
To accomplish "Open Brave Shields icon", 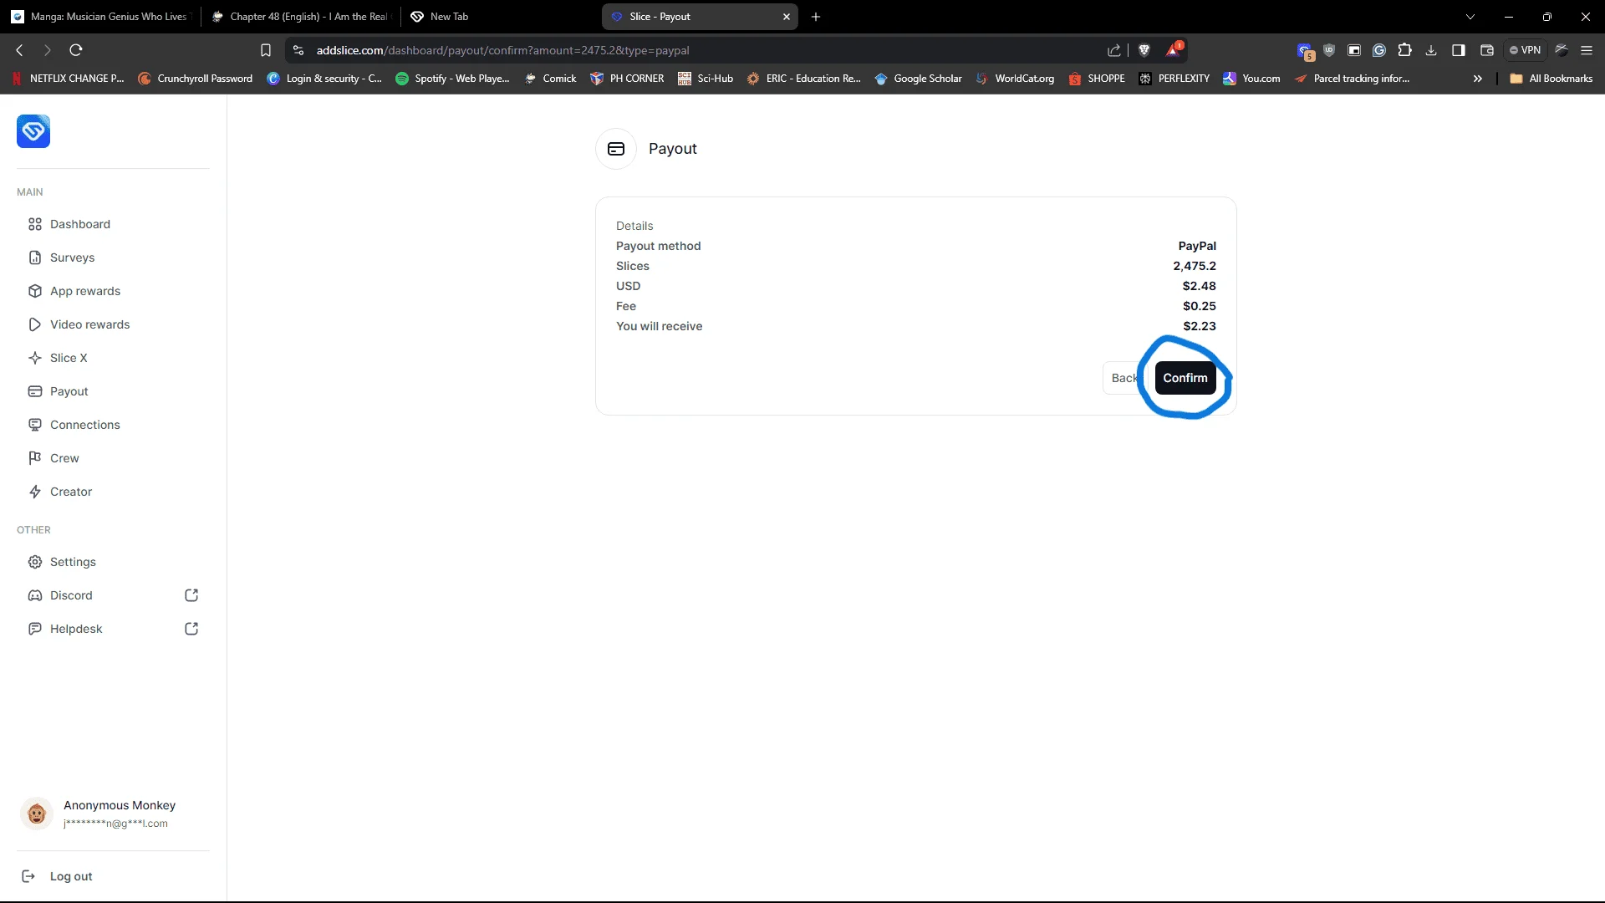I will click(1144, 50).
